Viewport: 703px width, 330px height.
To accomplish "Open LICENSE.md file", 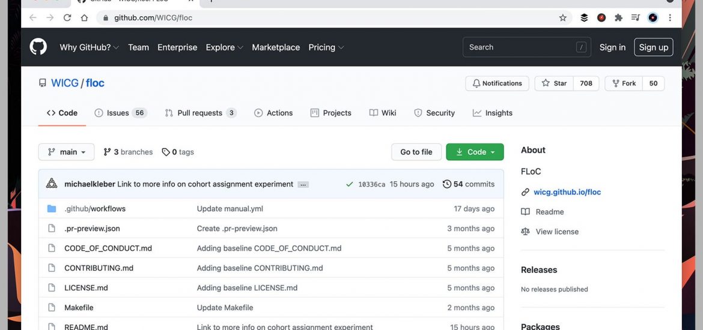I will click(86, 287).
